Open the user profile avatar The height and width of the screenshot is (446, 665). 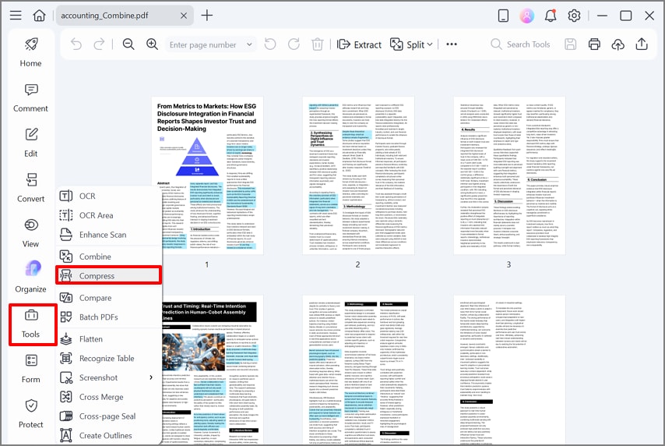[x=526, y=16]
